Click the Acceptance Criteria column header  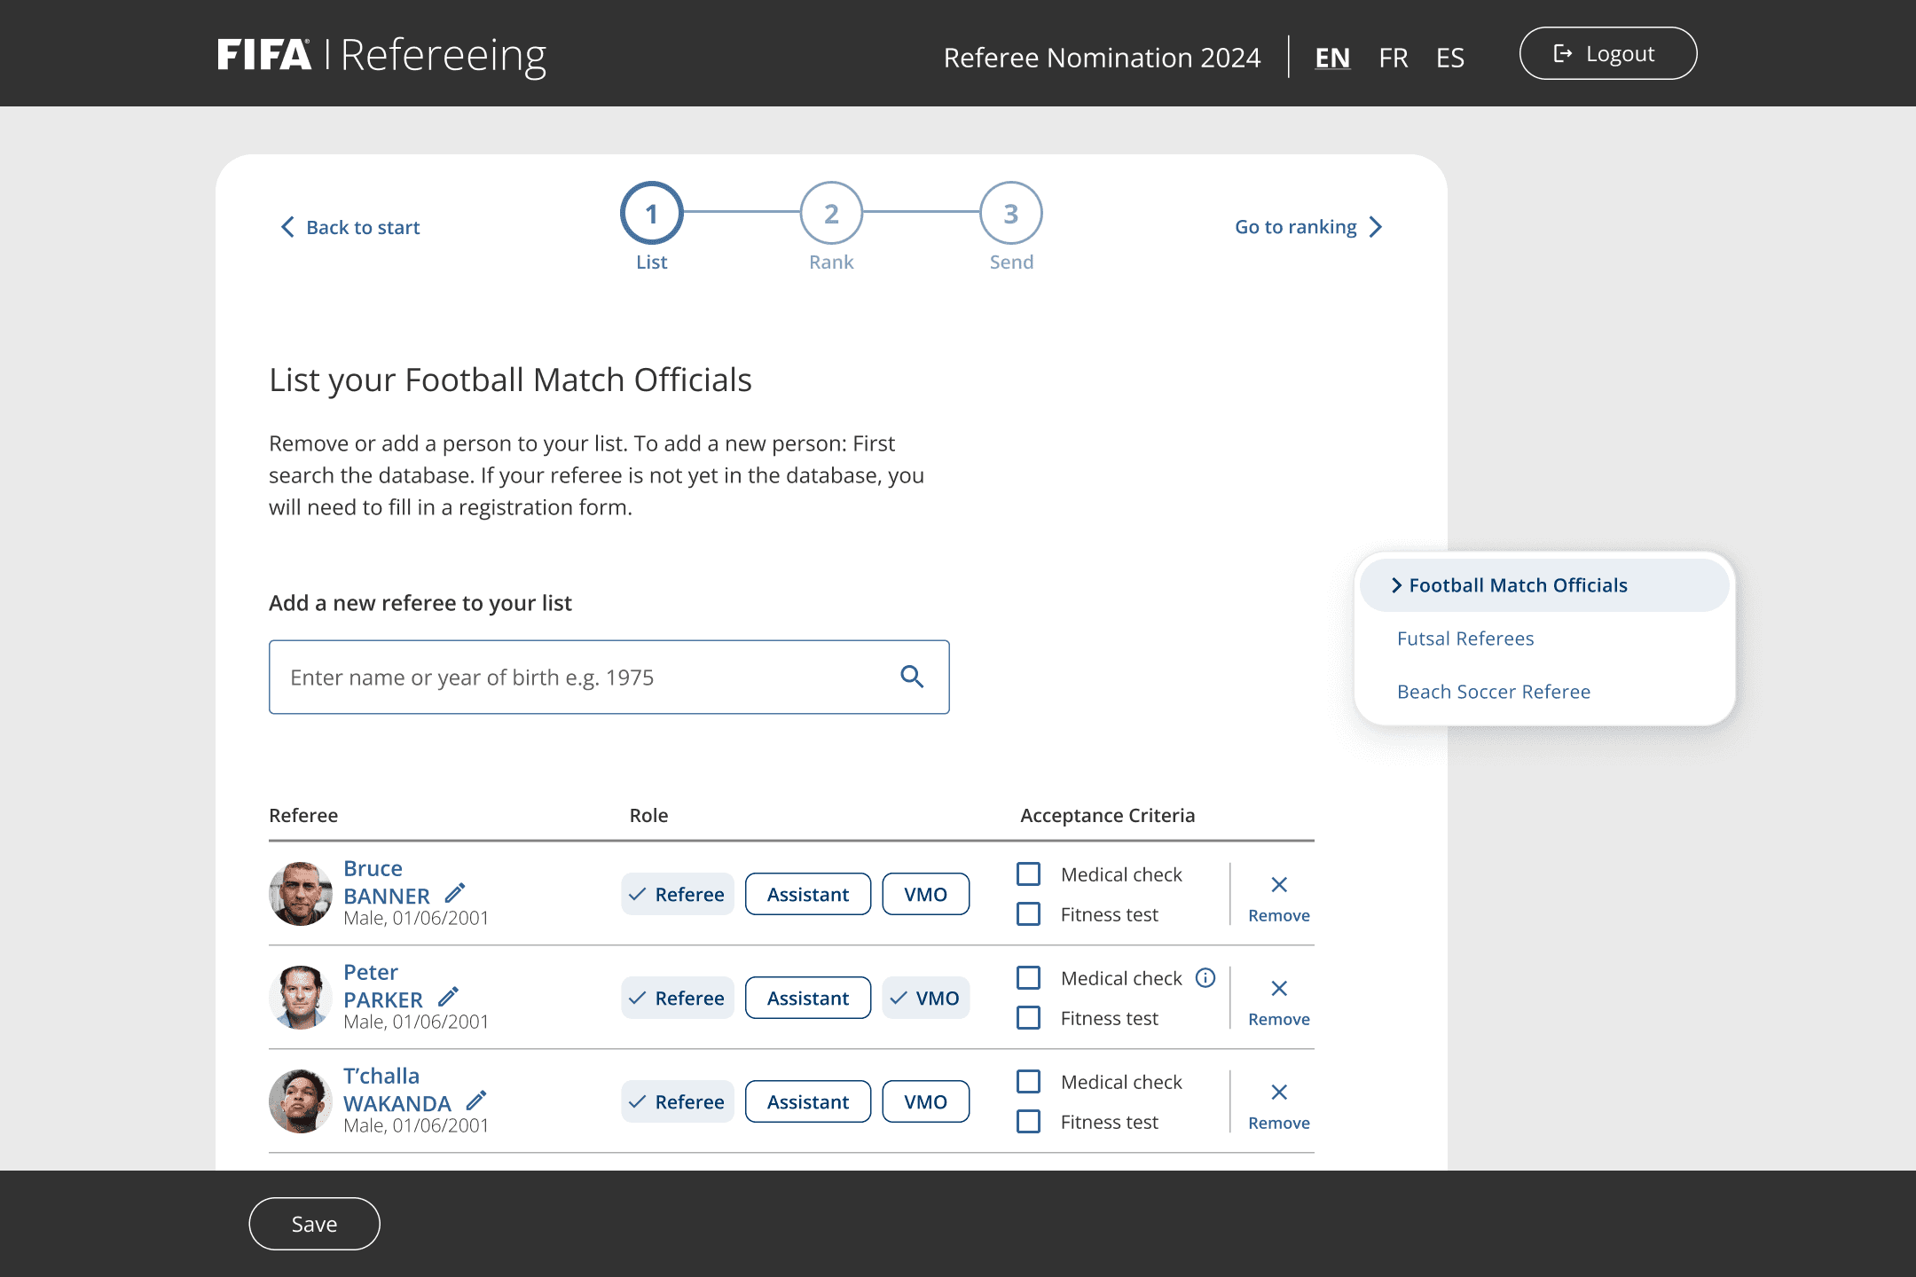pyautogui.click(x=1108, y=815)
